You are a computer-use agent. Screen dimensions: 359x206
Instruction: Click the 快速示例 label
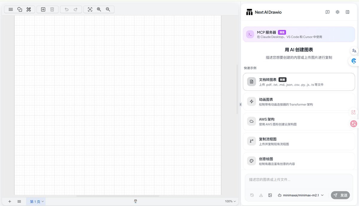coord(250,68)
